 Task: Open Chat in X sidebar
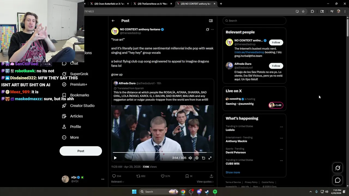(x=70, y=63)
